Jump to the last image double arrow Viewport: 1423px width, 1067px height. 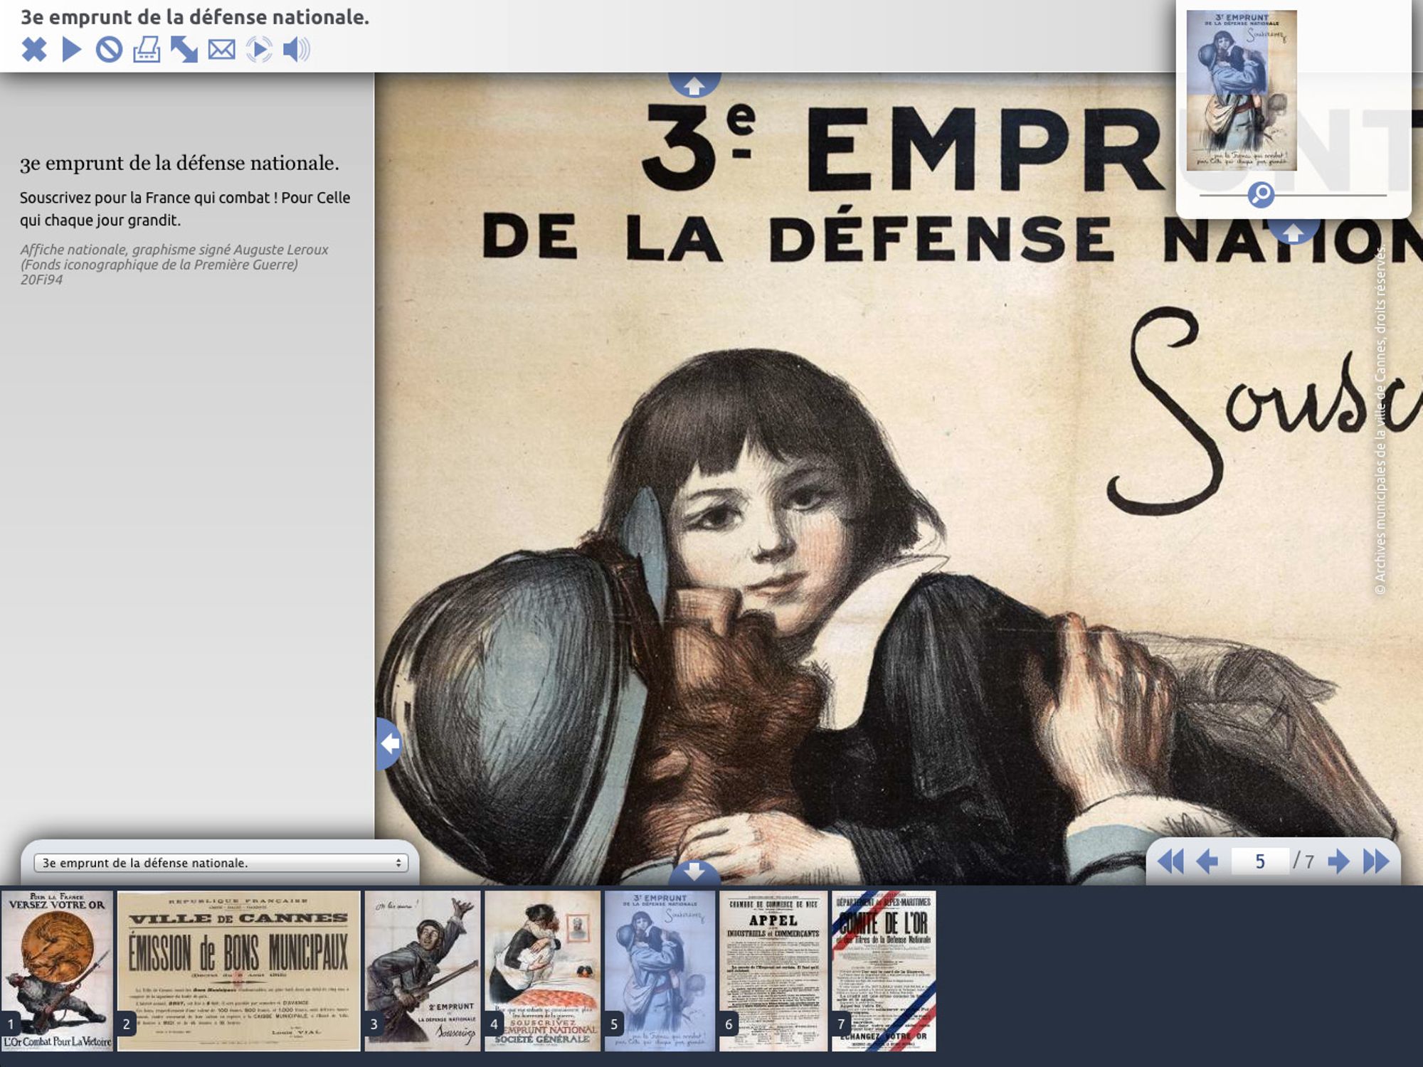[x=1376, y=861]
